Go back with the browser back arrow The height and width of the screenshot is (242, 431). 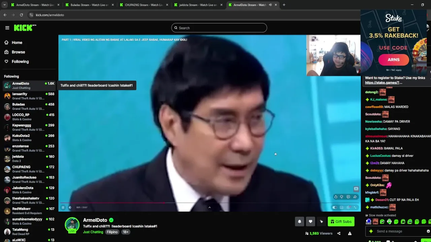5,15
